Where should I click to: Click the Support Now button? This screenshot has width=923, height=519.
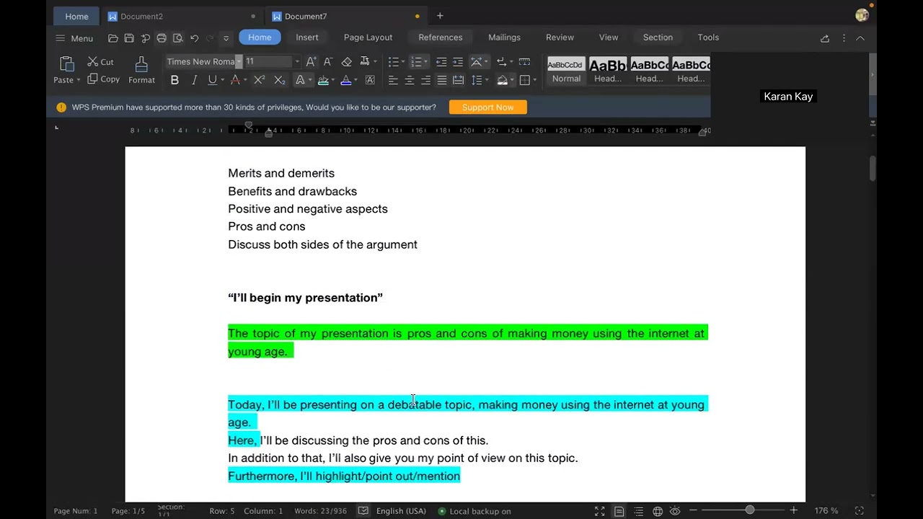(488, 107)
